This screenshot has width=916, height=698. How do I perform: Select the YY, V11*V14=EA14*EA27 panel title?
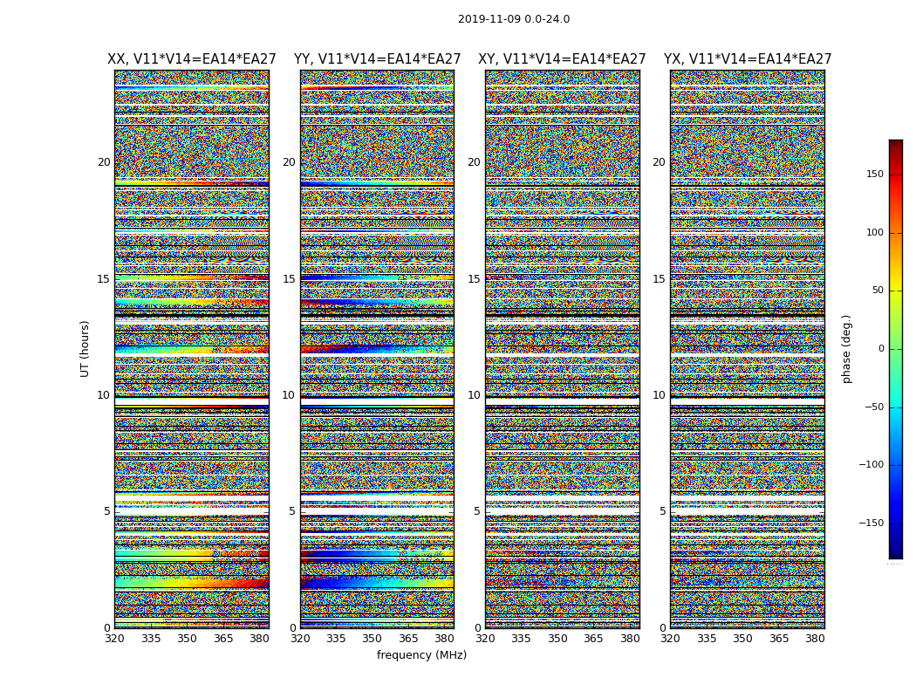(x=378, y=59)
